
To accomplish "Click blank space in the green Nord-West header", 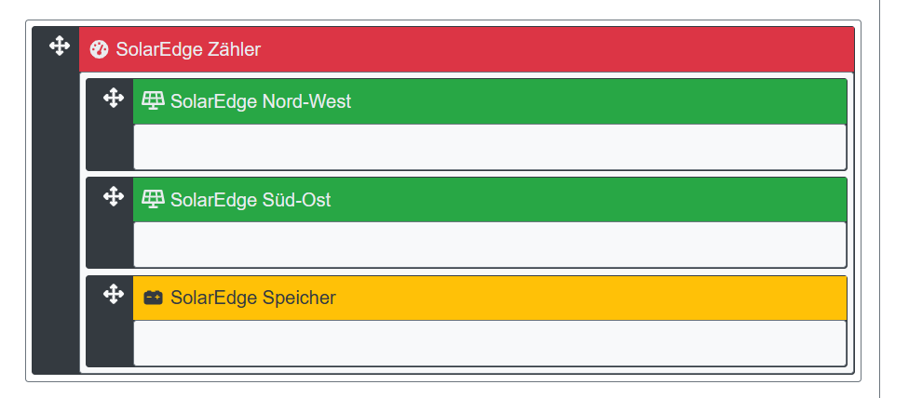I will pos(596,101).
